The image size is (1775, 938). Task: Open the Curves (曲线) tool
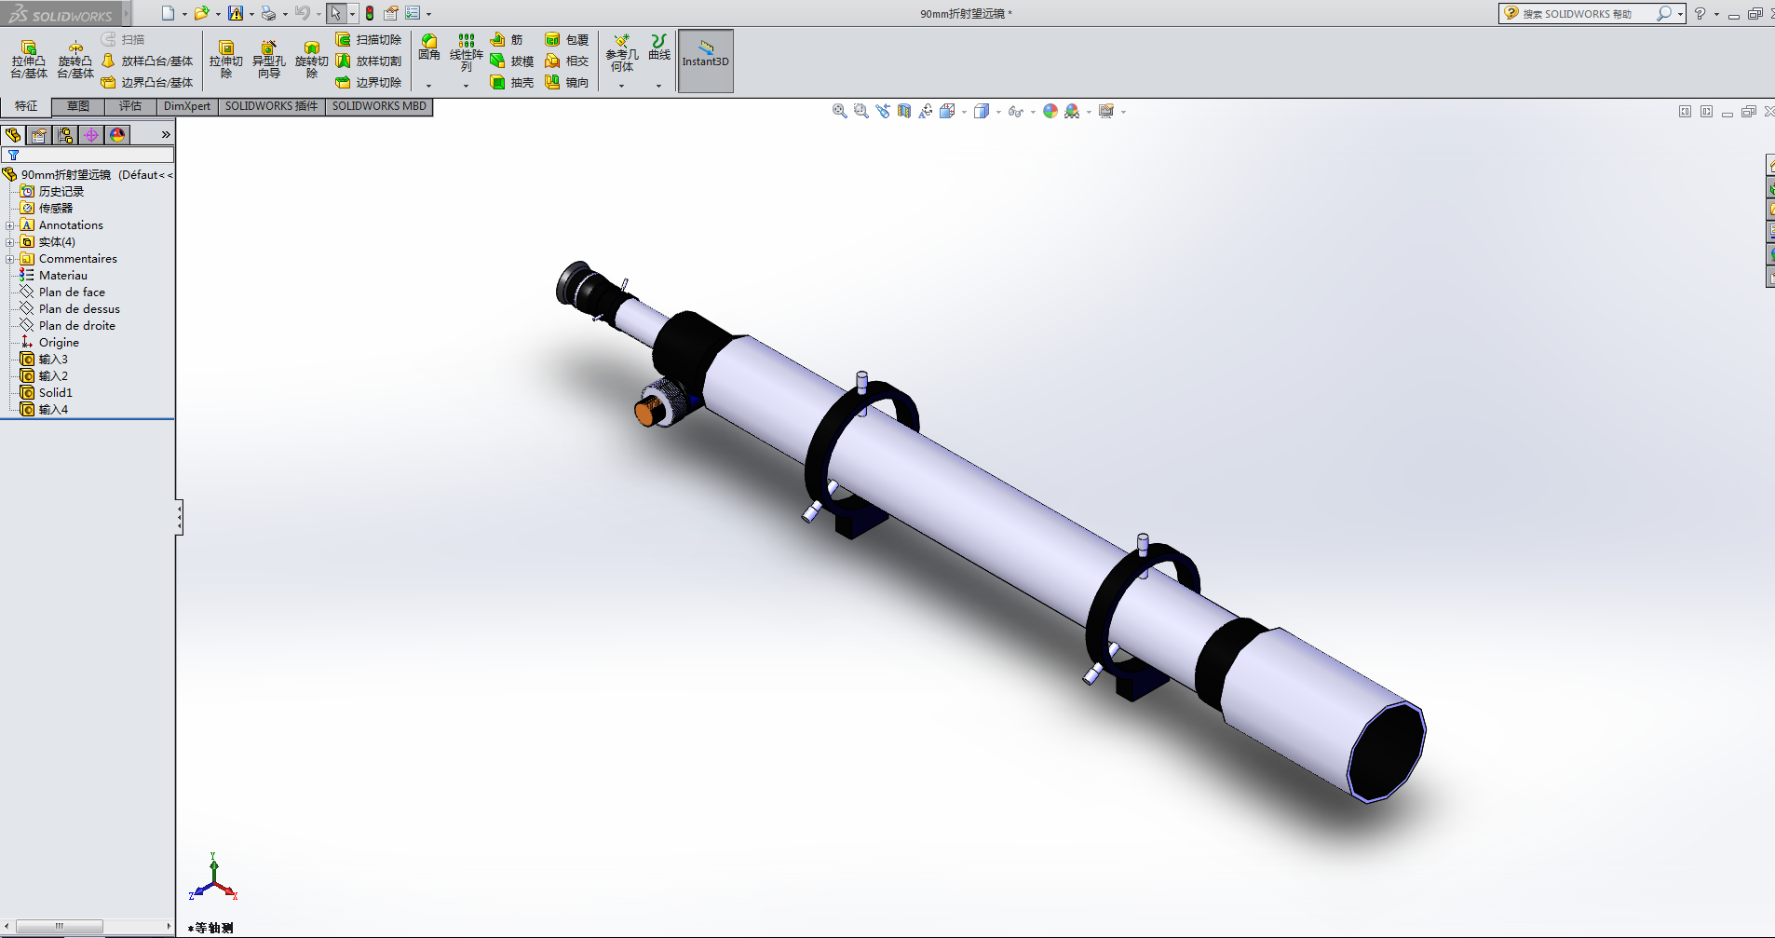pos(659,48)
